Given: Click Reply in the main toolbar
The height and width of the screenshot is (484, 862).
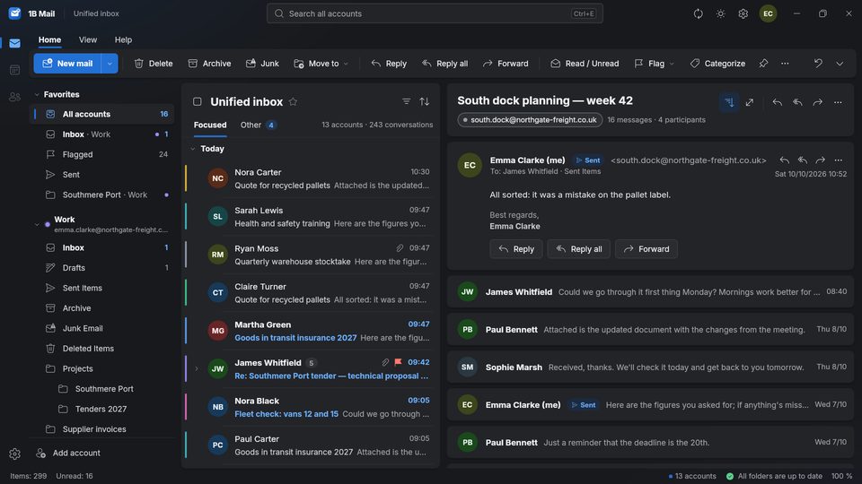Looking at the screenshot, I should [x=389, y=64].
